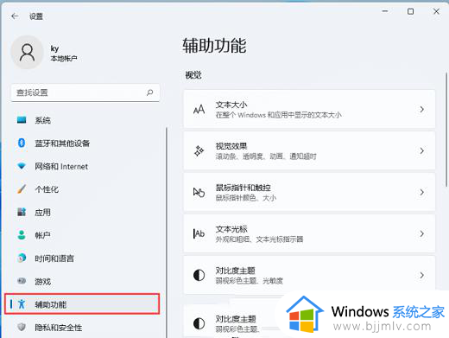Open the 文本大小 settings title
Image resolution: width=449 pixels, height=338 pixels.
(x=231, y=105)
